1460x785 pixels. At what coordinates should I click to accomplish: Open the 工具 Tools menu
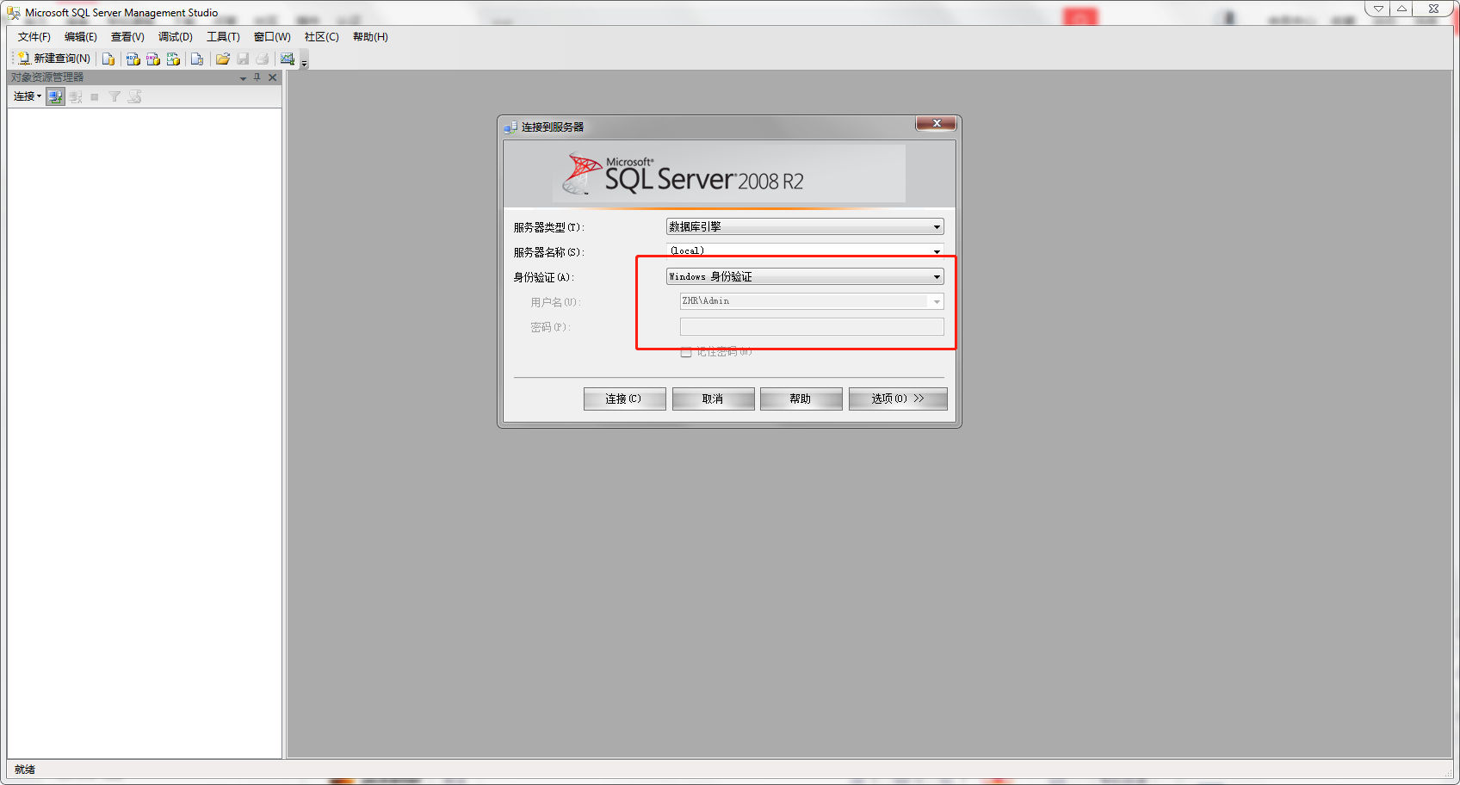coord(223,36)
